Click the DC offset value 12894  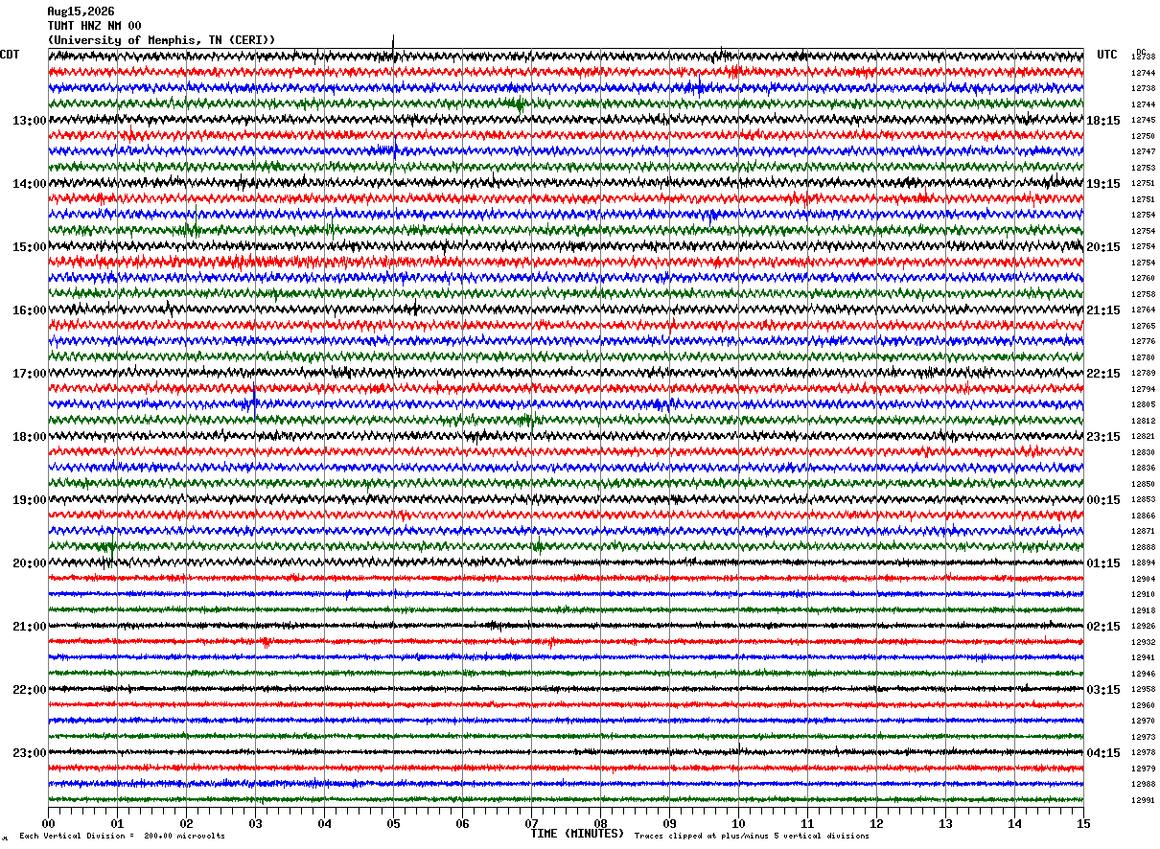(1144, 563)
